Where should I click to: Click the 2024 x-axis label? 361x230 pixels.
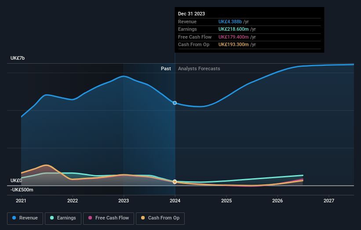pyautogui.click(x=175, y=201)
